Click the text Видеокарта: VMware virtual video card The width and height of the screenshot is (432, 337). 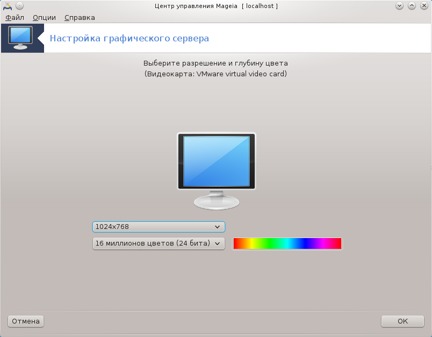pyautogui.click(x=215, y=74)
